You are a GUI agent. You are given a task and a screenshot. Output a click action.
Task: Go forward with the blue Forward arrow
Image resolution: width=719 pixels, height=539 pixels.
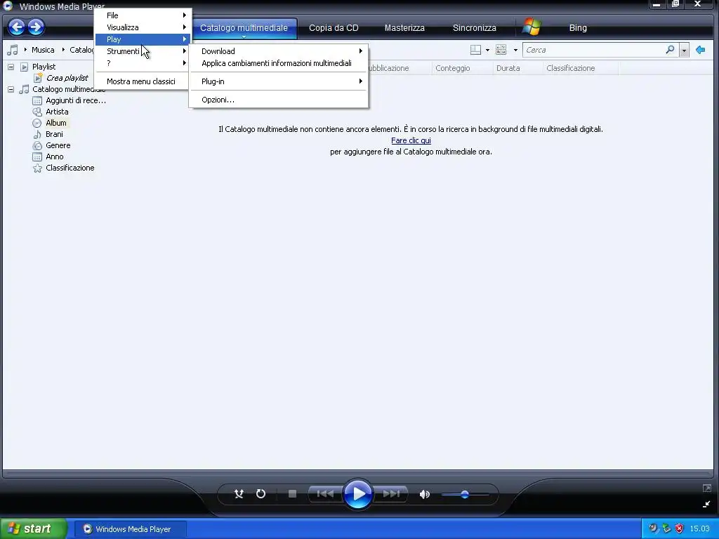tap(36, 27)
